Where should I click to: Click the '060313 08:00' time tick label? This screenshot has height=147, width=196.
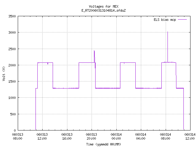[x=17, y=137]
